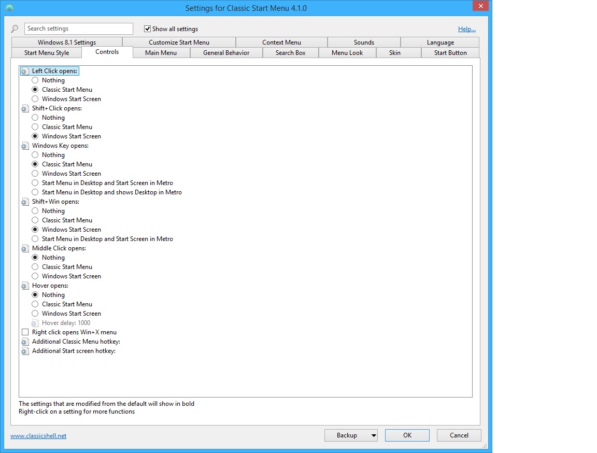597x453 pixels.
Task: Switch to the Context Menu tab
Action: coord(281,43)
